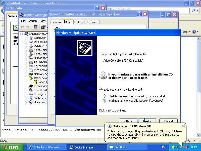
Task: Click the Properties toolbar icon in Device Manager
Action: tap(43, 27)
